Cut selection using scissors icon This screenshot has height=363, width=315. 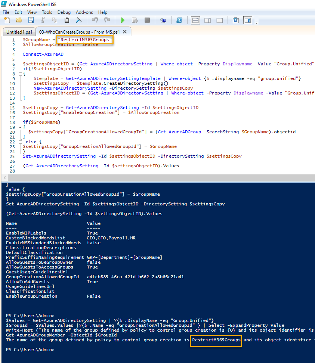click(x=43, y=21)
